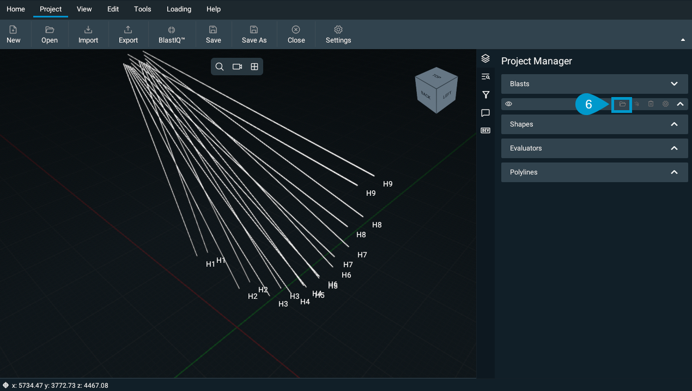Toggle blast visibility eye icon
The image size is (692, 391).
[509, 104]
